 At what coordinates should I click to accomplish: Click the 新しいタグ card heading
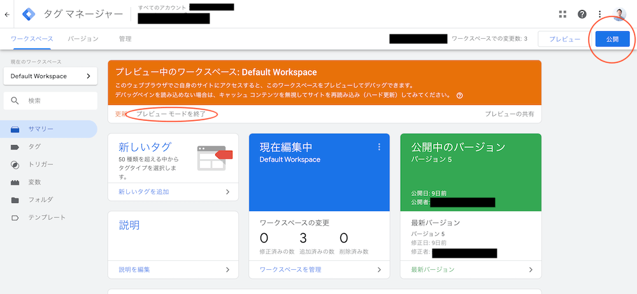145,146
